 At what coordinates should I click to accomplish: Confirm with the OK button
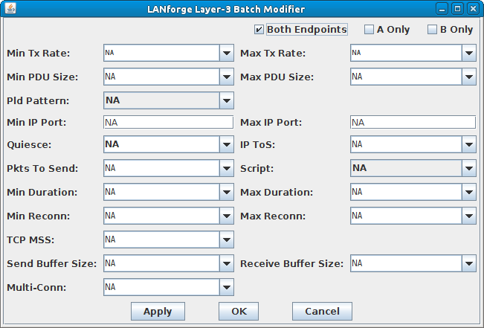239,312
